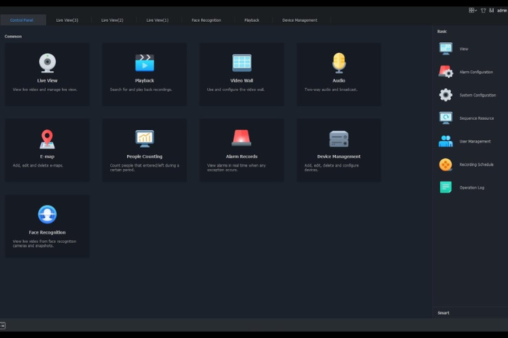Open the E-map location pin icon
The height and width of the screenshot is (338, 508).
click(x=47, y=139)
